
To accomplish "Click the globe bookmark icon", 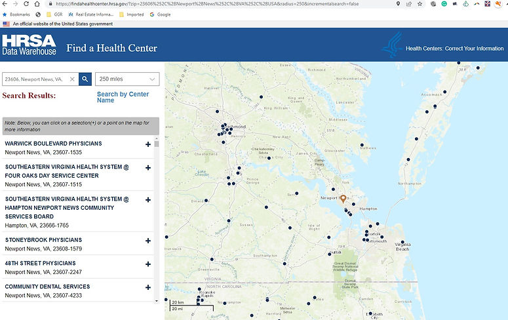I will (x=38, y=14).
